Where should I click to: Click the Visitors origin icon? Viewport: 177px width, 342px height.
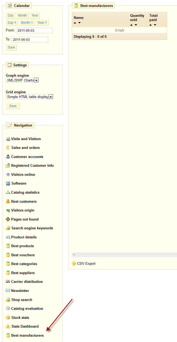pos(8,210)
